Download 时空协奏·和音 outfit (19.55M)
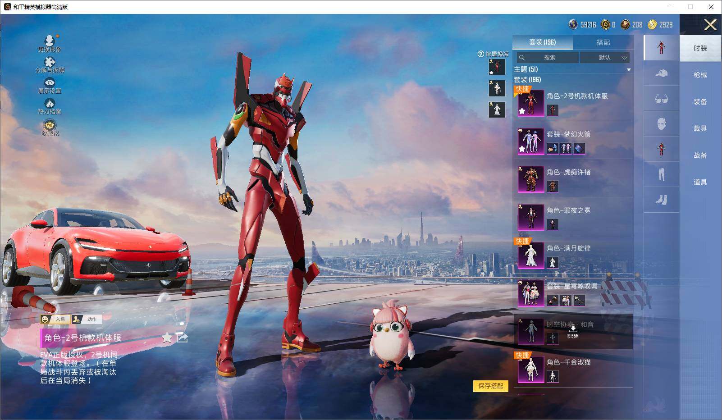The image size is (722, 420). pyautogui.click(x=573, y=331)
